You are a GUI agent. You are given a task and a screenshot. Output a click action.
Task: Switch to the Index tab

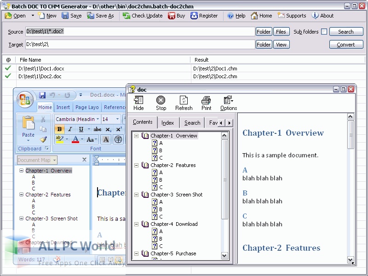click(x=167, y=123)
